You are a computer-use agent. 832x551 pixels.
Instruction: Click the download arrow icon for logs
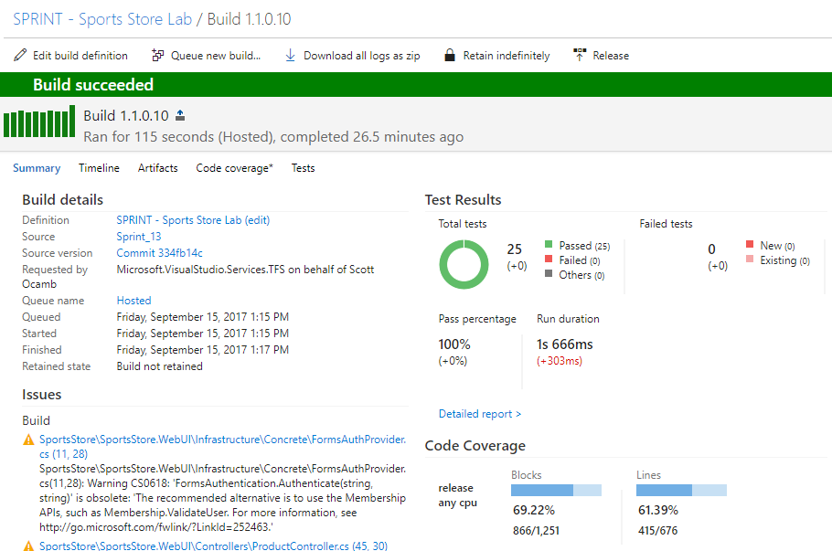coord(290,55)
